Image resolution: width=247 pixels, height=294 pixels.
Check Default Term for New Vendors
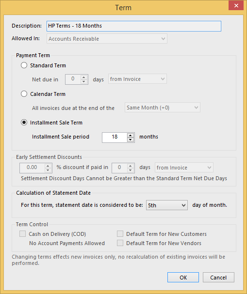coord(120,243)
